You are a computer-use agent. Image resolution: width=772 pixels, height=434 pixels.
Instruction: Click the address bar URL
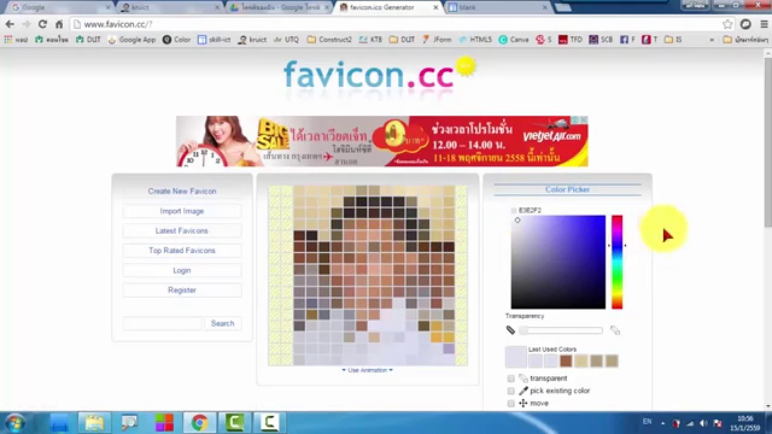(118, 24)
